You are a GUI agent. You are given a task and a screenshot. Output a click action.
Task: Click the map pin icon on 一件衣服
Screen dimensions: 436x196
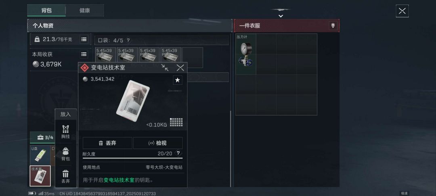(x=333, y=26)
